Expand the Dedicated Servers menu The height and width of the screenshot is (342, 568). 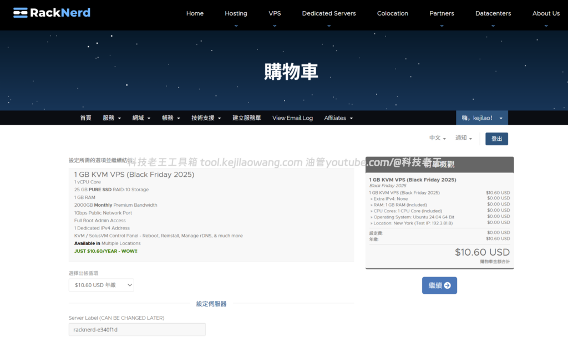coord(329,13)
